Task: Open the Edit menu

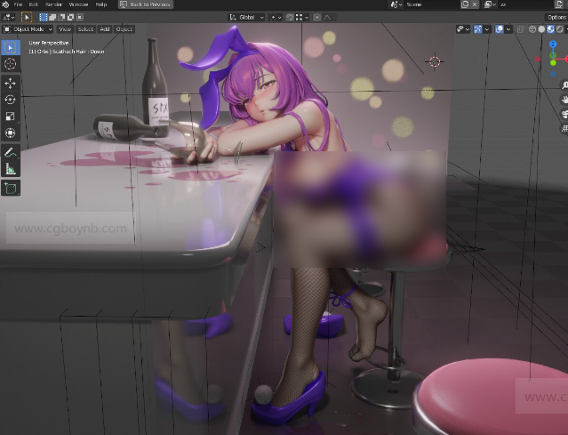Action: pyautogui.click(x=33, y=4)
